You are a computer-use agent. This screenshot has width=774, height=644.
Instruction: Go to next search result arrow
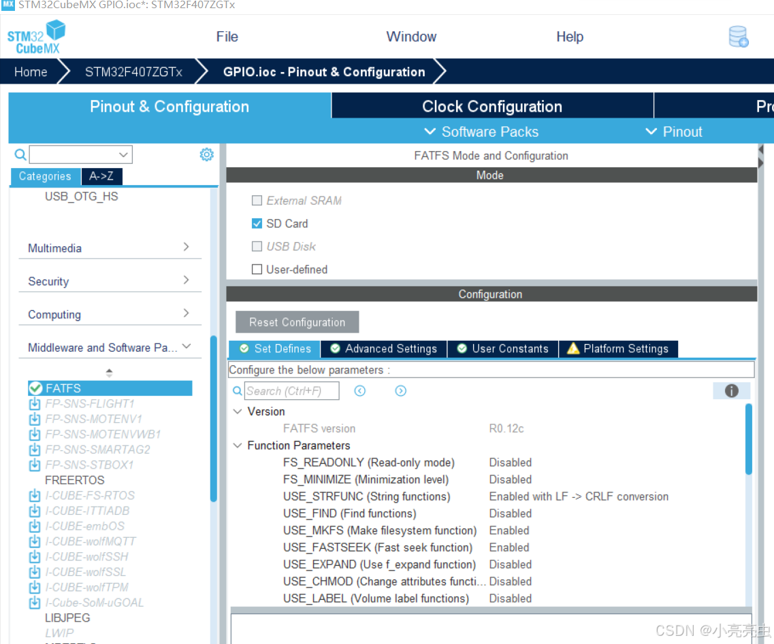(x=400, y=391)
